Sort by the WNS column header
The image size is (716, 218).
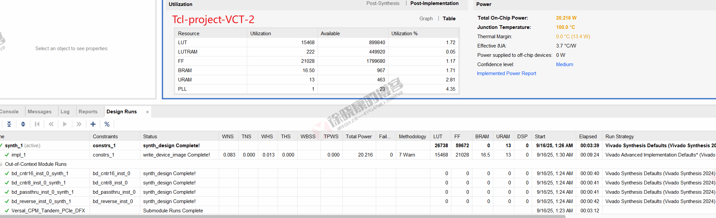tap(228, 137)
